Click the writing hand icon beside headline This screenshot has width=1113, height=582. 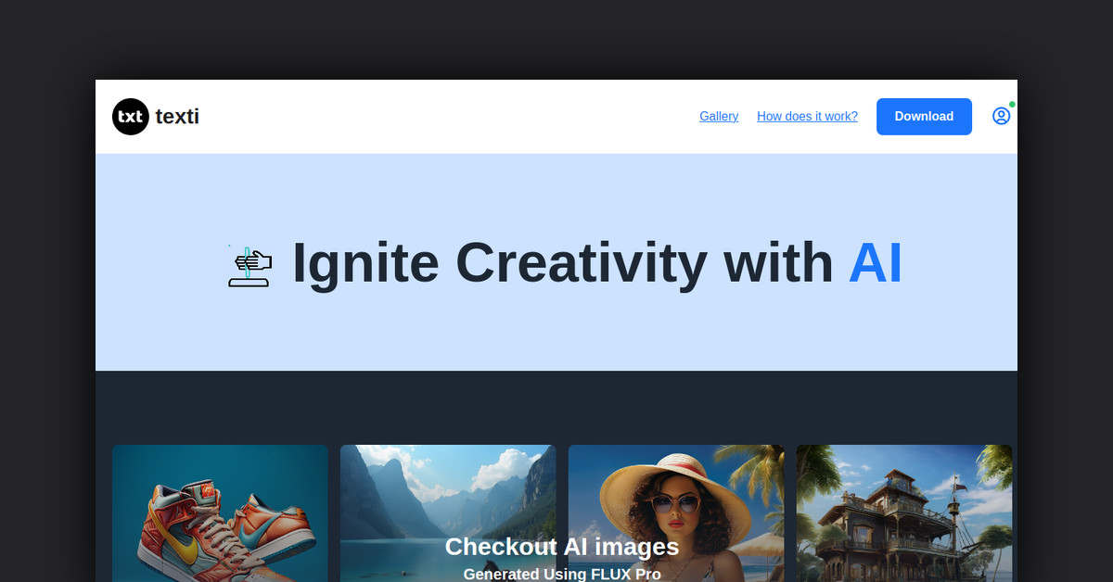pos(249,265)
